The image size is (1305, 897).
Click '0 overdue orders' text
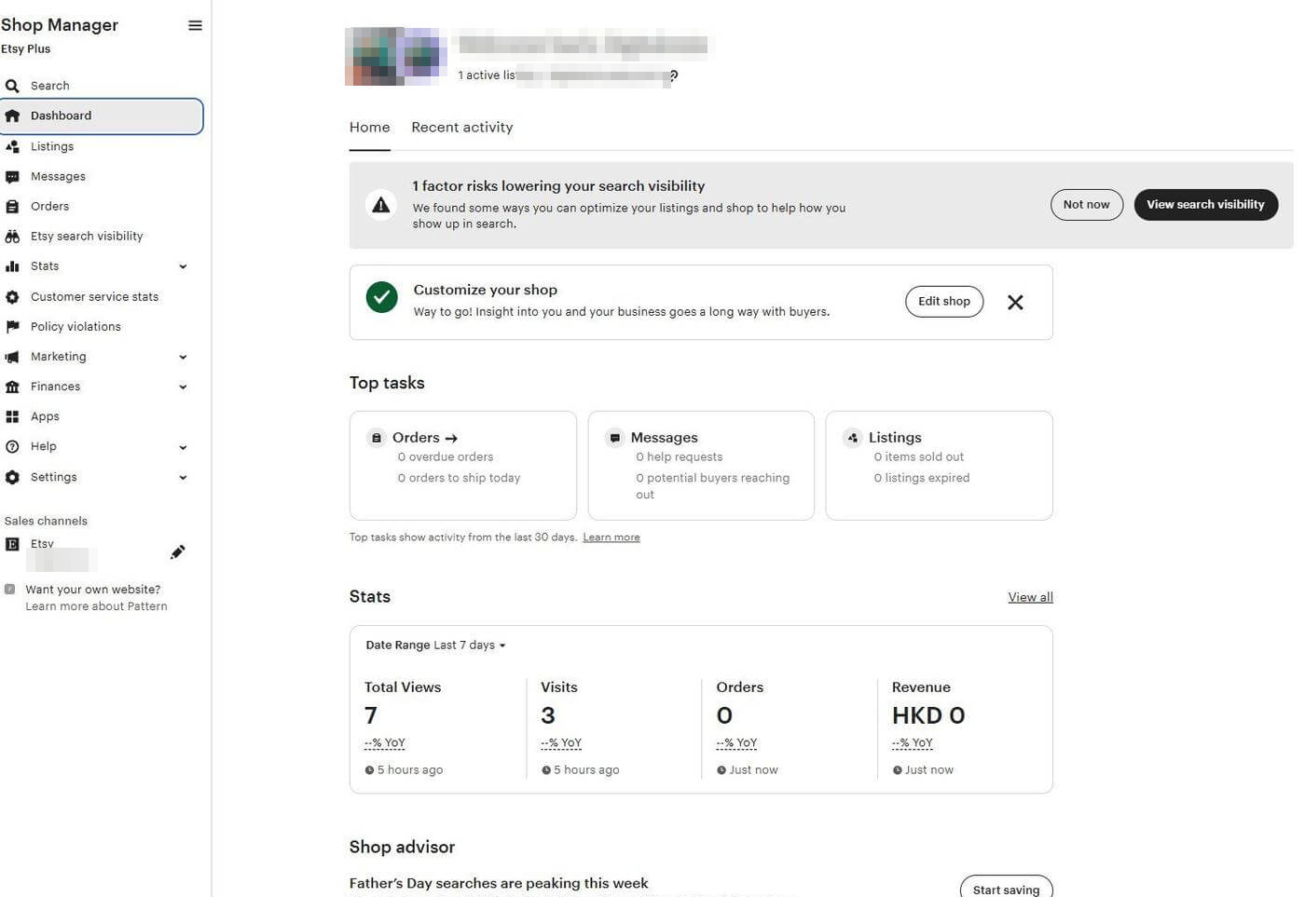pos(446,457)
